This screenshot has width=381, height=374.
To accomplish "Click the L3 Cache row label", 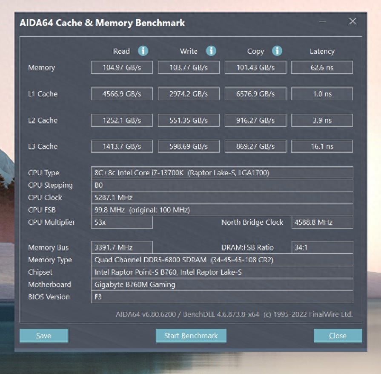I will point(43,146).
